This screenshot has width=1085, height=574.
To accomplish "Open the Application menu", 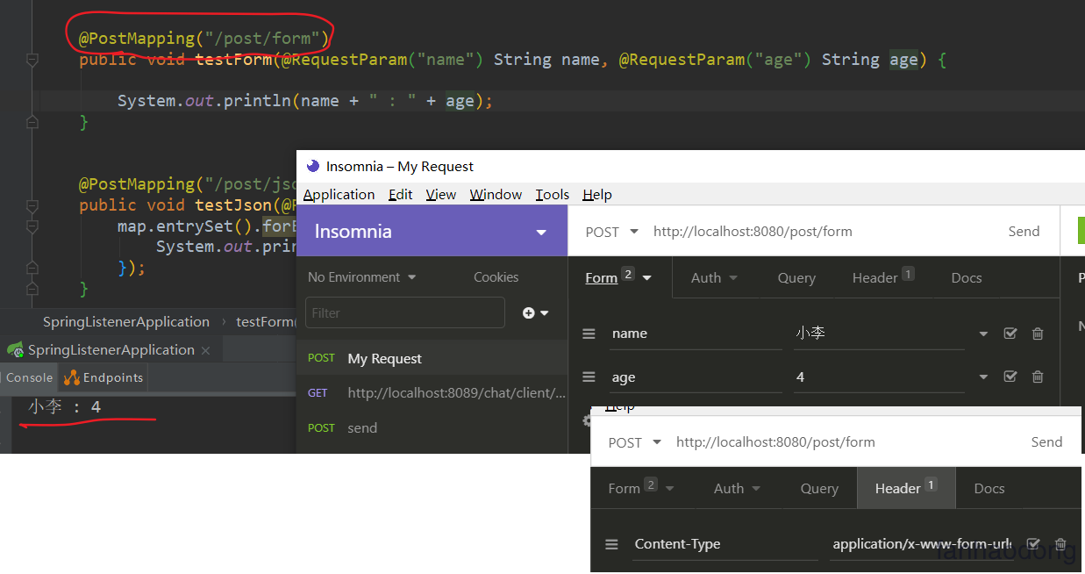I will tap(339, 194).
